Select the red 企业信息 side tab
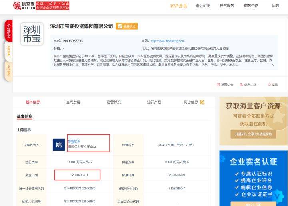 pos(9,31)
